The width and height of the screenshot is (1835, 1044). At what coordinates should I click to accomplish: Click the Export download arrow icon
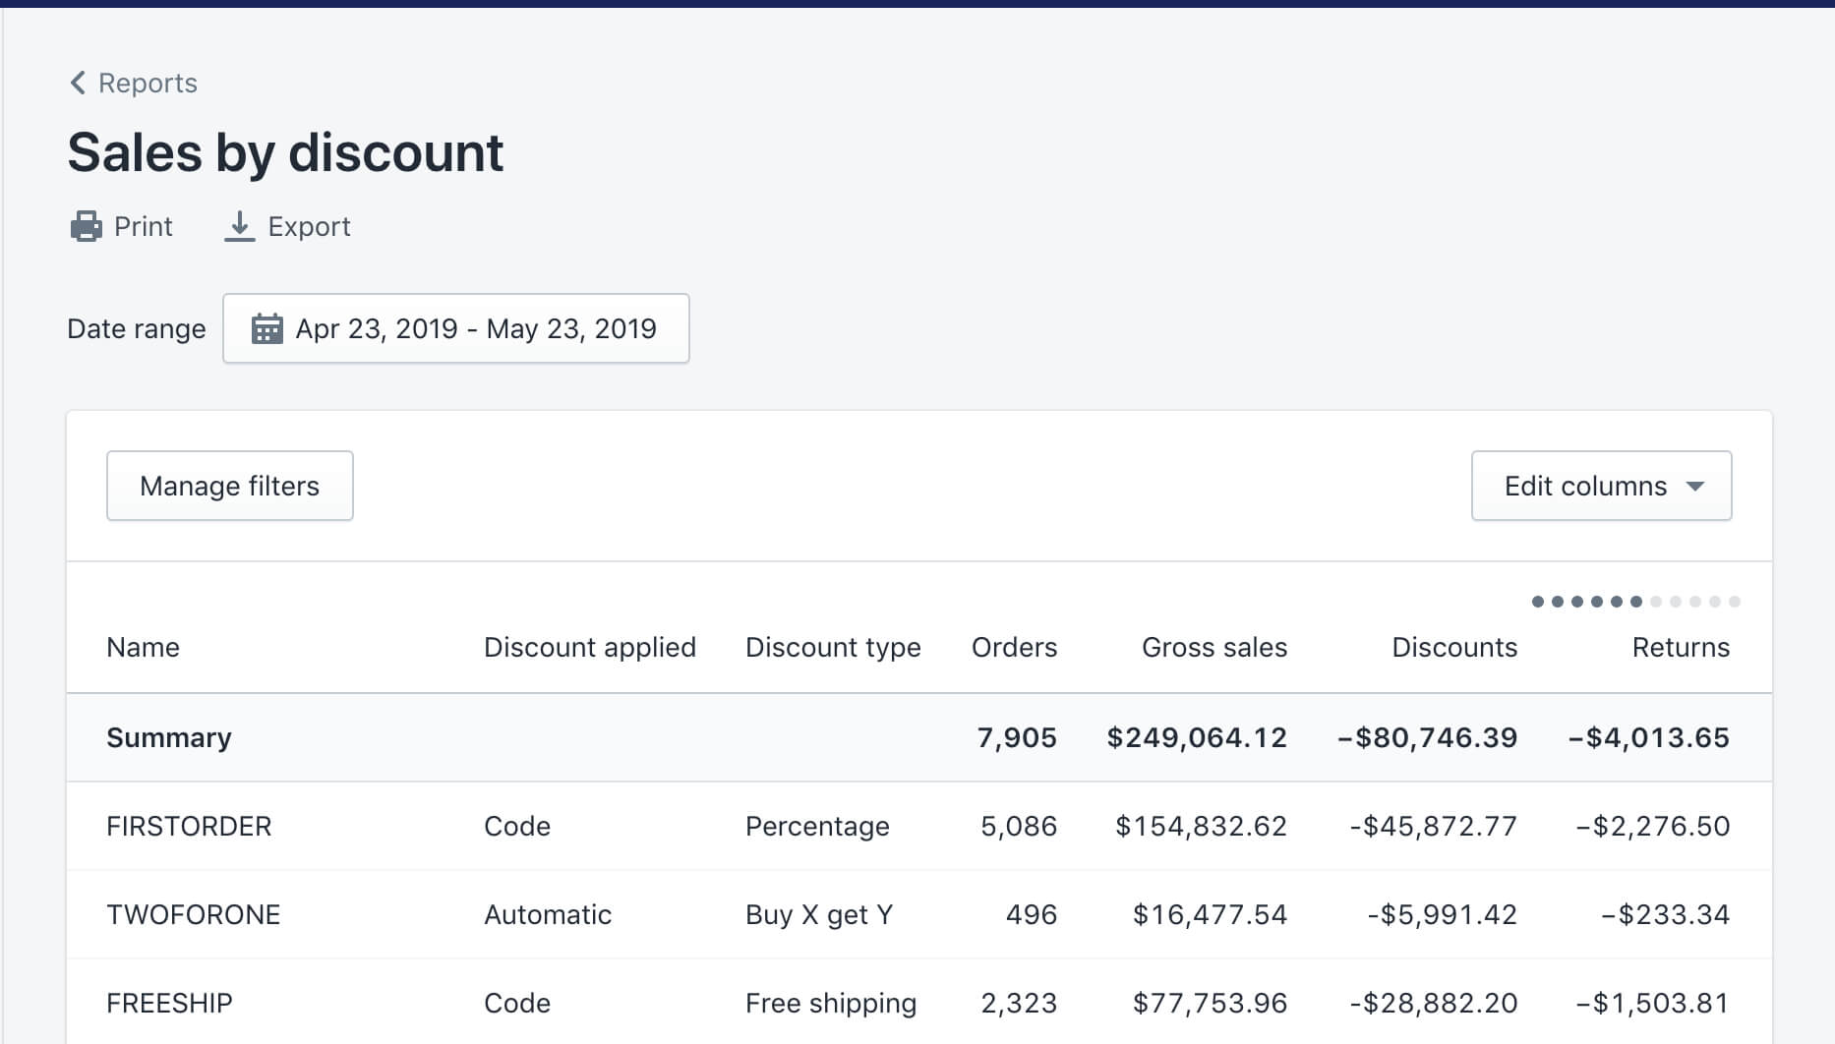coord(239,226)
